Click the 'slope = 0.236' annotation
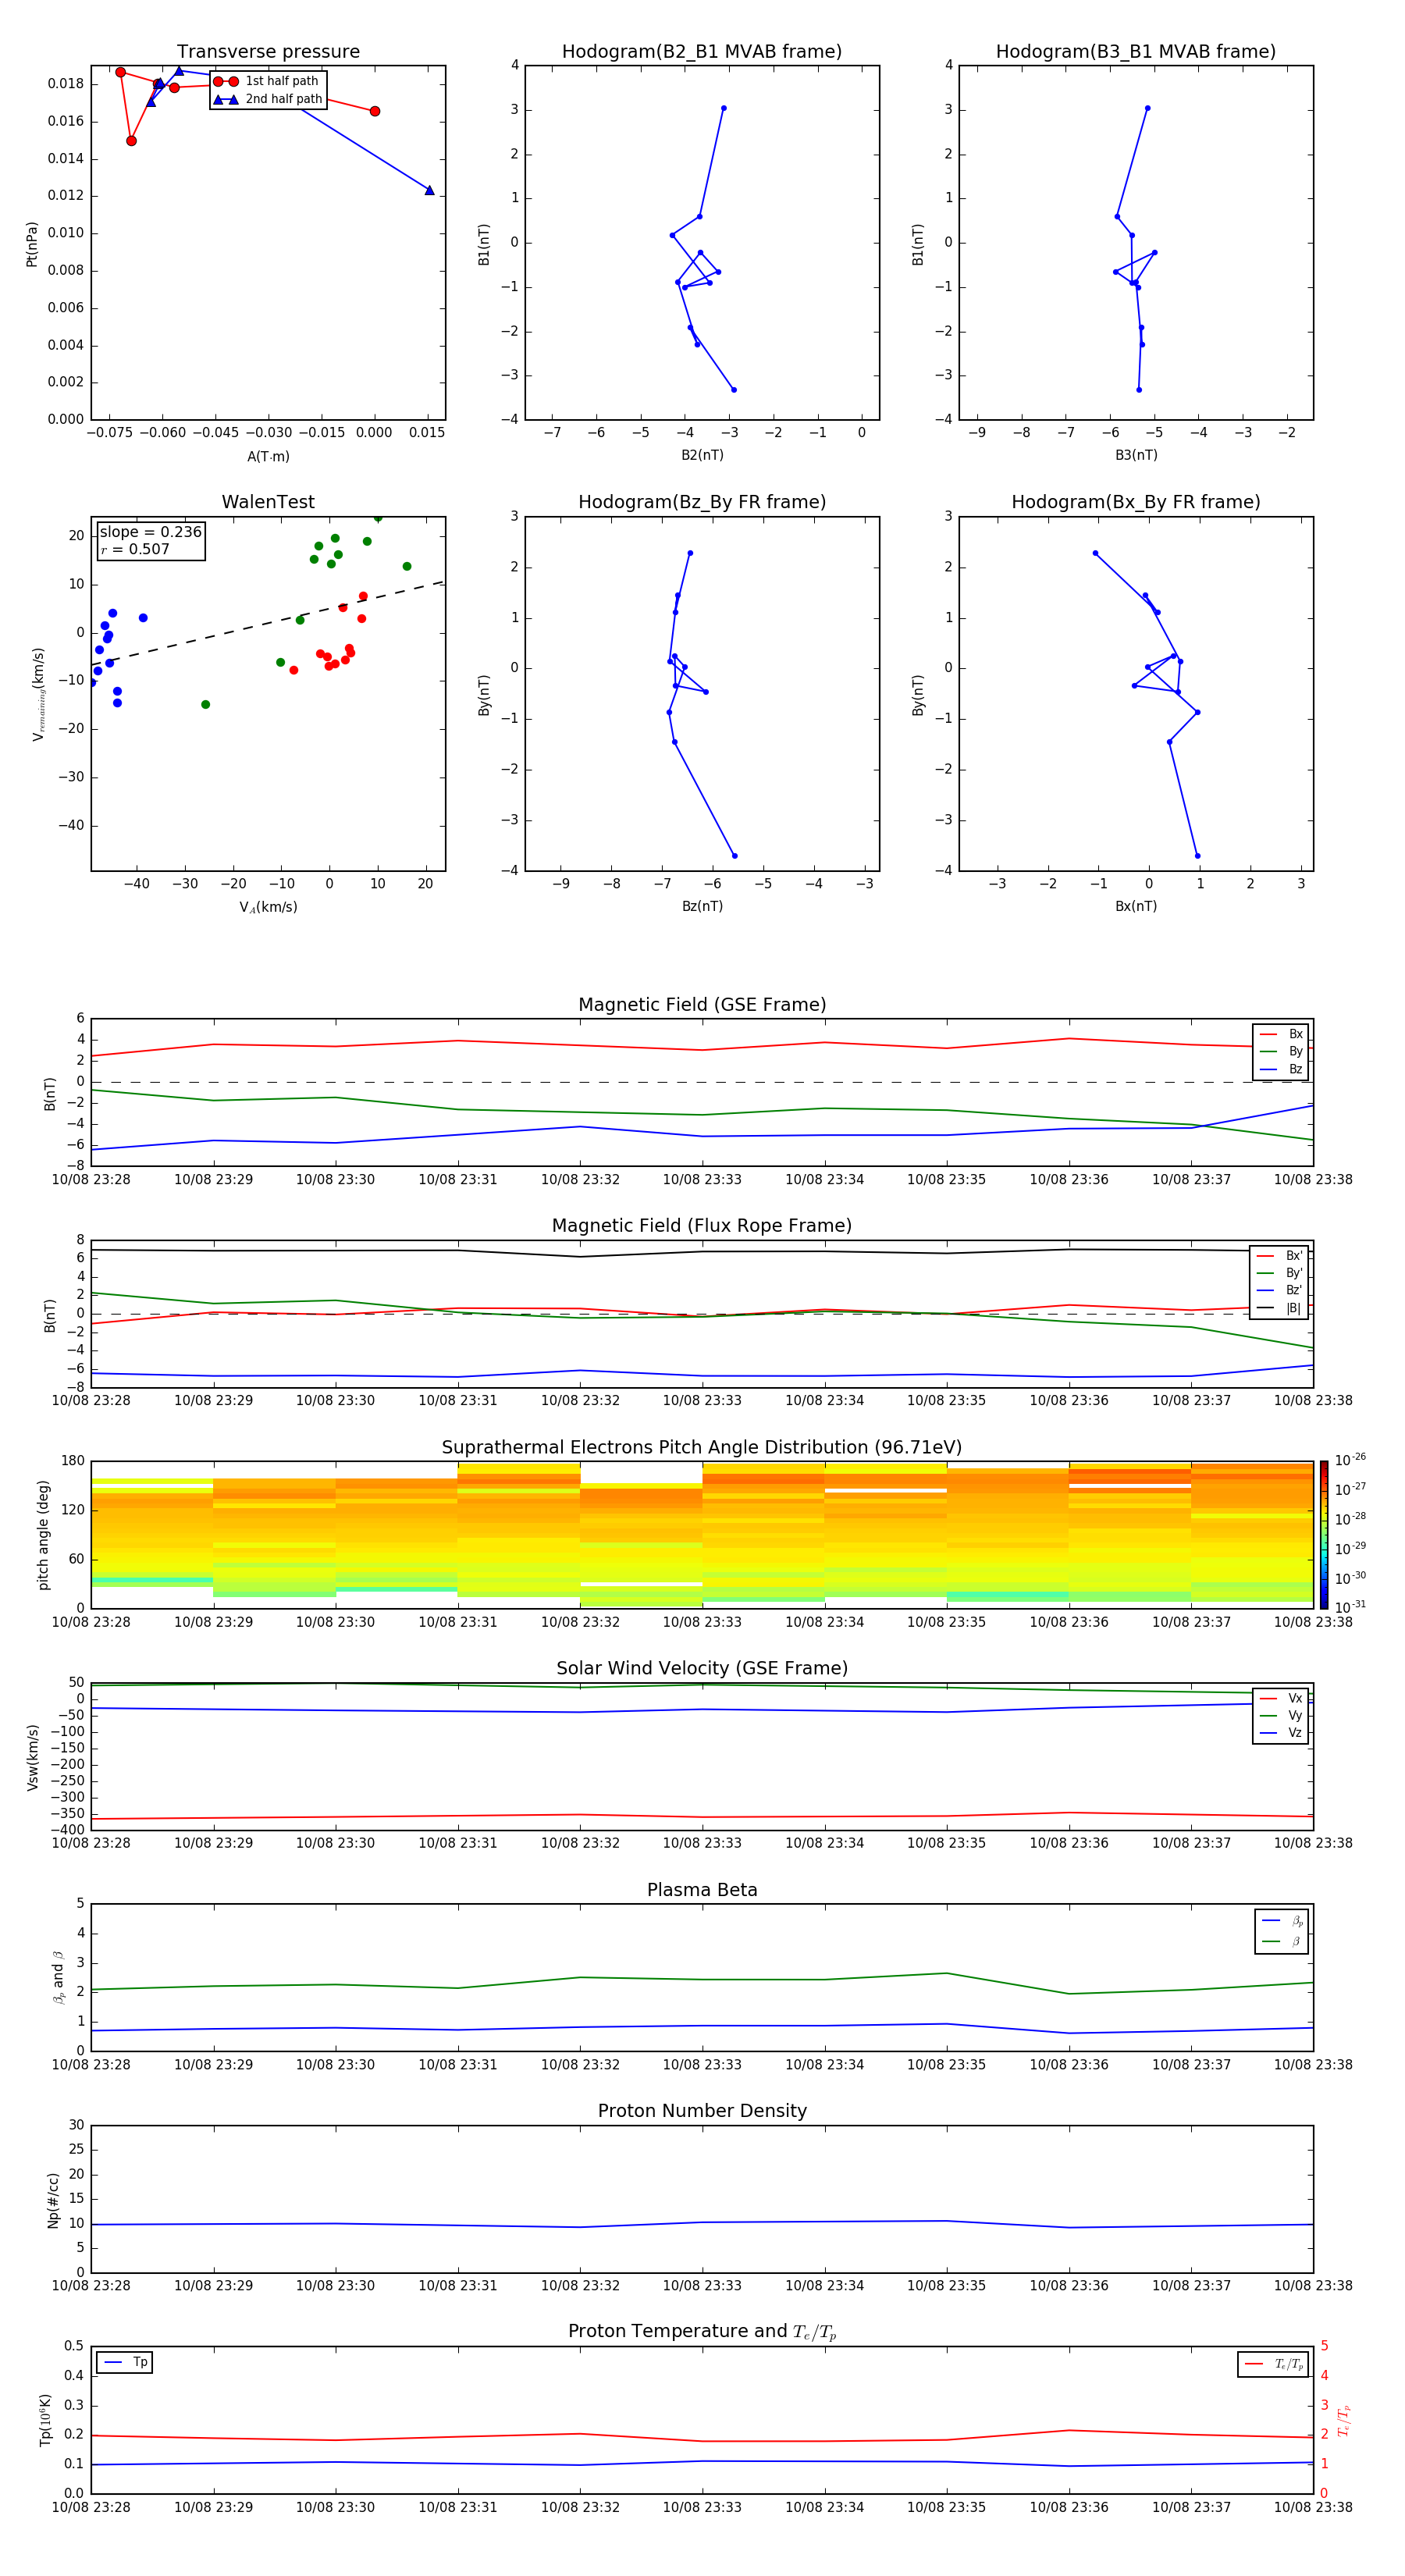The image size is (1405, 2576). coord(151,532)
